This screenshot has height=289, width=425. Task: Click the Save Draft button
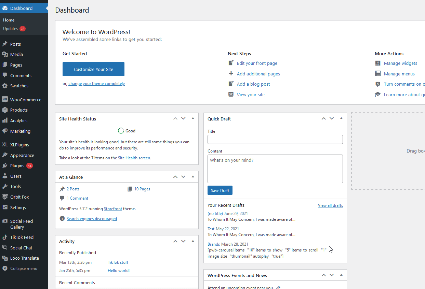tap(220, 190)
